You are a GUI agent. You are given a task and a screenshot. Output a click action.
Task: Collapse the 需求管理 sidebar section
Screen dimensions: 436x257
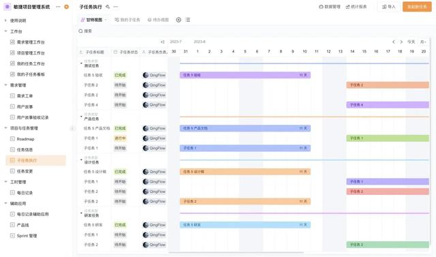click(x=5, y=85)
